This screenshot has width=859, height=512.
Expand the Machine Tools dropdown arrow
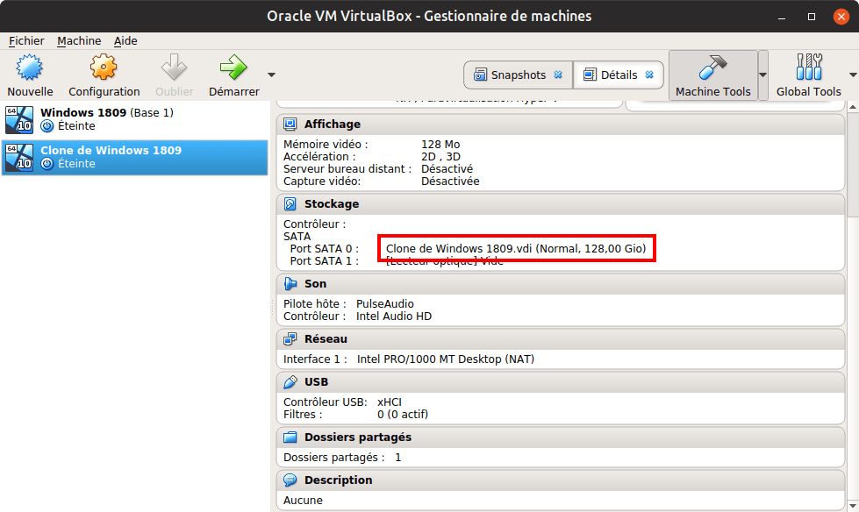pos(763,75)
